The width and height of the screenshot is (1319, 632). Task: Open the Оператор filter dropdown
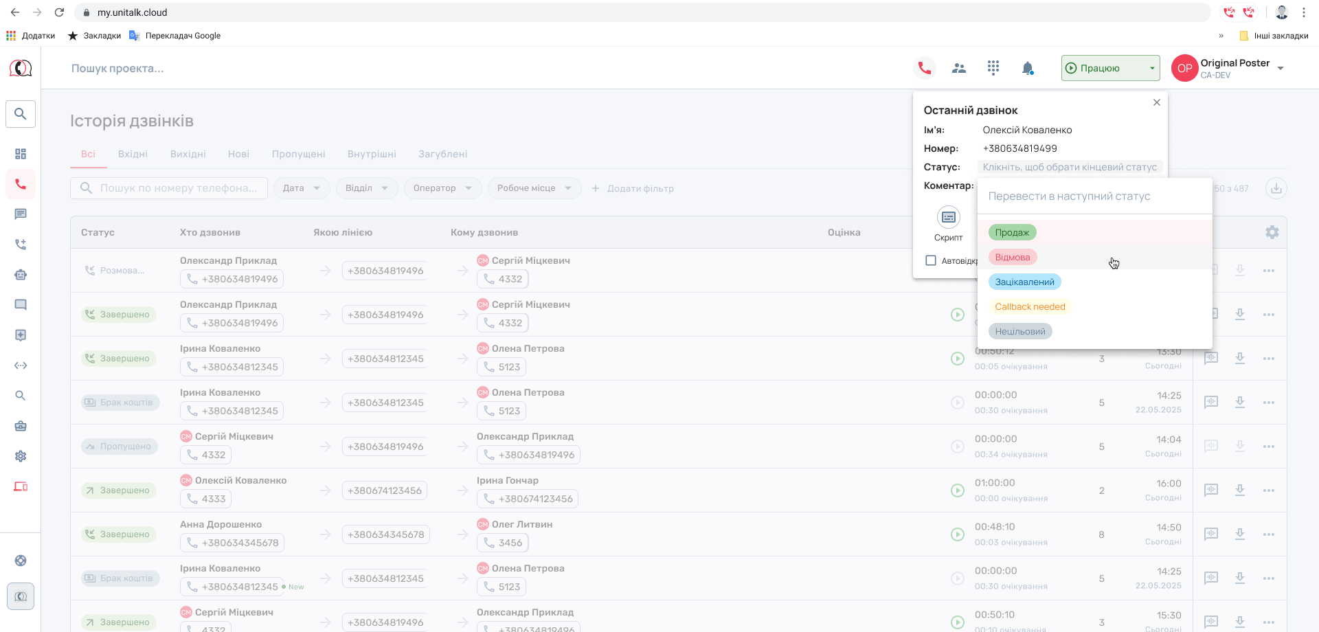(x=443, y=188)
